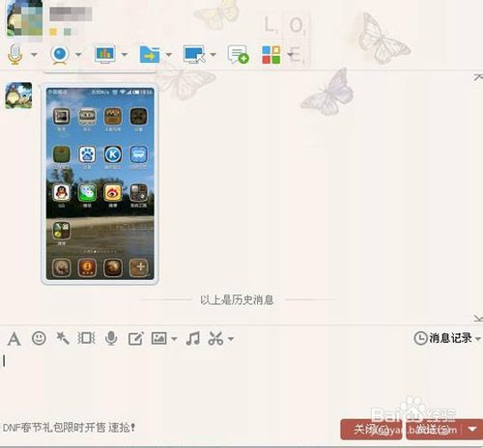
Task: Expand the presentation demo dropdown arrow
Action: coord(125,55)
